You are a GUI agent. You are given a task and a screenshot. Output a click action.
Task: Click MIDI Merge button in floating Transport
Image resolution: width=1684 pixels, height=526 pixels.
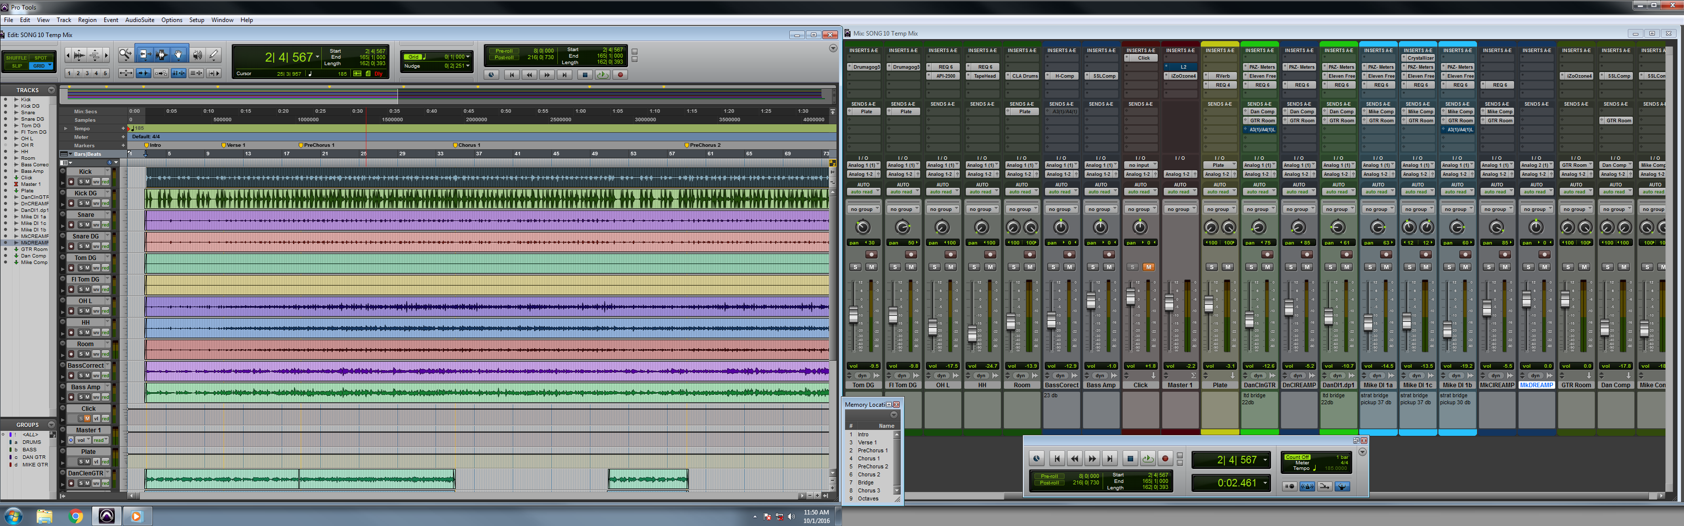[1325, 486]
